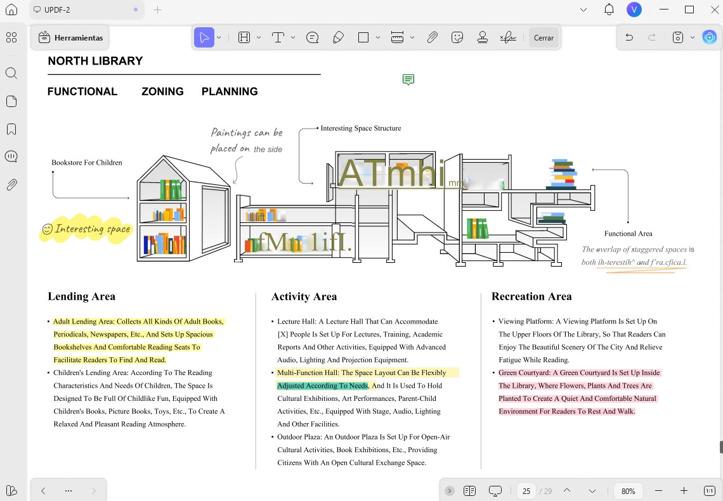Click the 'Recreation Area' heading

(531, 296)
